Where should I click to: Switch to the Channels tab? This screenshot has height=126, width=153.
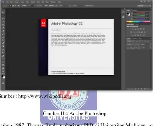[134, 39]
